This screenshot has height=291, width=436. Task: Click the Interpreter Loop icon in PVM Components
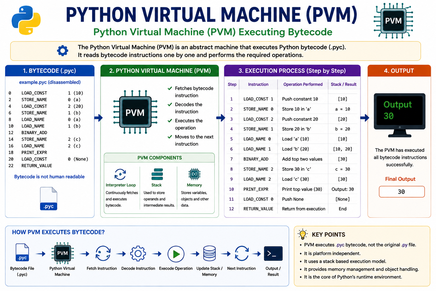pyautogui.click(x=120, y=174)
